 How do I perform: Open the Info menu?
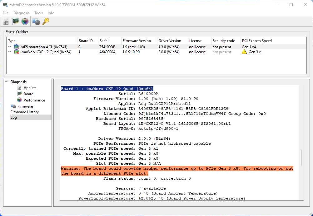tap(51, 13)
